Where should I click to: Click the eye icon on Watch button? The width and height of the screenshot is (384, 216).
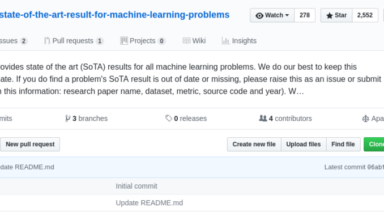pos(259,16)
